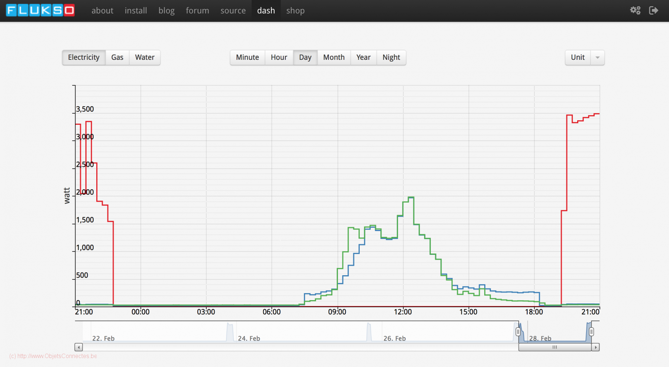Select the dash tab
Image resolution: width=669 pixels, height=367 pixels.
(x=266, y=10)
